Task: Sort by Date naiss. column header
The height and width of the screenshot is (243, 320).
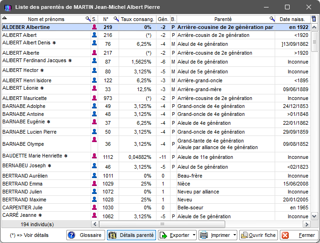Action: 292,19
